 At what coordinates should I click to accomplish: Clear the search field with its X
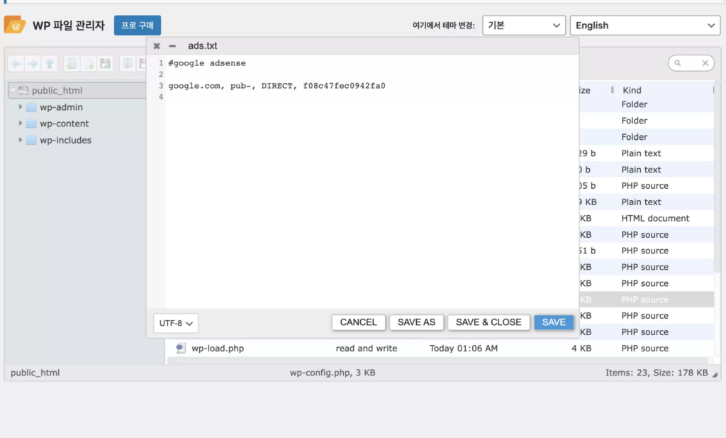pyautogui.click(x=705, y=63)
